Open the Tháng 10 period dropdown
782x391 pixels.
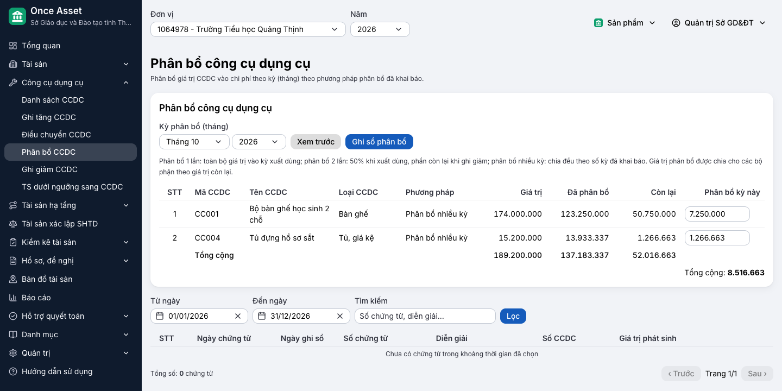click(x=194, y=142)
